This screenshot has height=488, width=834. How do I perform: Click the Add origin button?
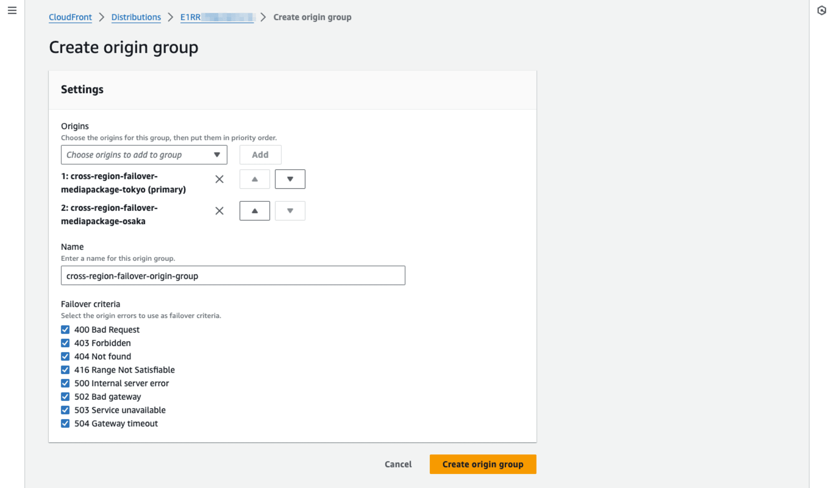260,155
